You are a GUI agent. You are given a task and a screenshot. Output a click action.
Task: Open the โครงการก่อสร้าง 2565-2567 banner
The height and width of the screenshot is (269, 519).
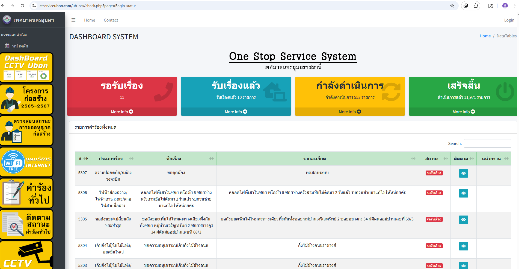26,99
